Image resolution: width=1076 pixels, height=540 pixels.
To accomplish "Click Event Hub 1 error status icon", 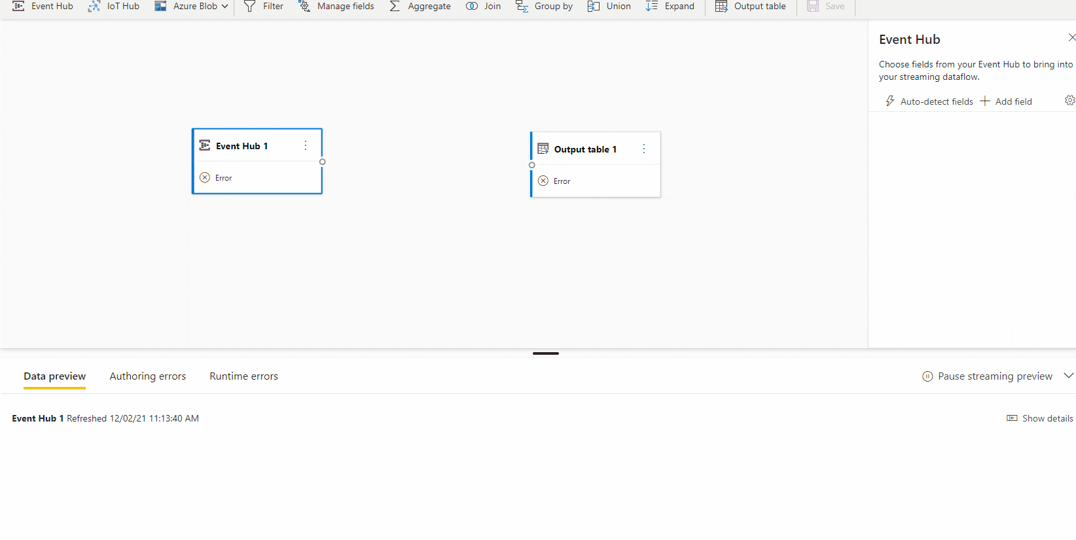I will (205, 177).
